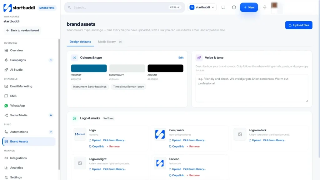The image size is (320, 180).
Task: Edit the Colours & type settings
Action: click(181, 58)
